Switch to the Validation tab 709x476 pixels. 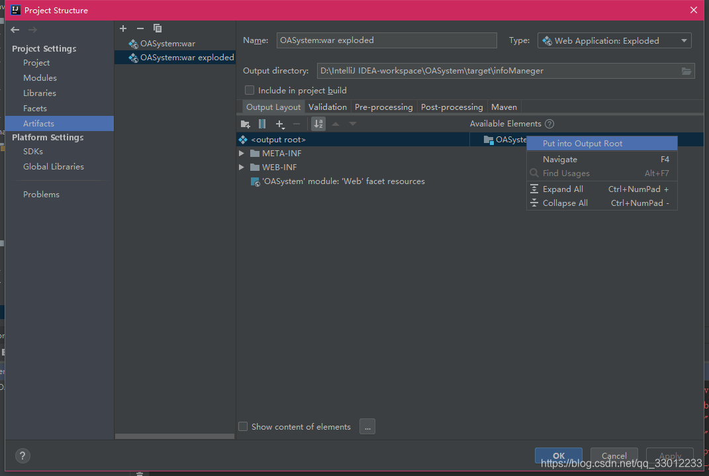click(x=328, y=107)
